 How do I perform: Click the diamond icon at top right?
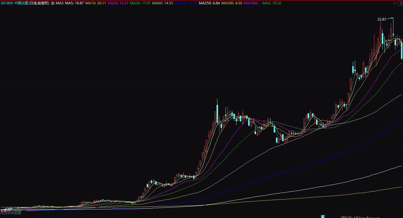(395, 3)
